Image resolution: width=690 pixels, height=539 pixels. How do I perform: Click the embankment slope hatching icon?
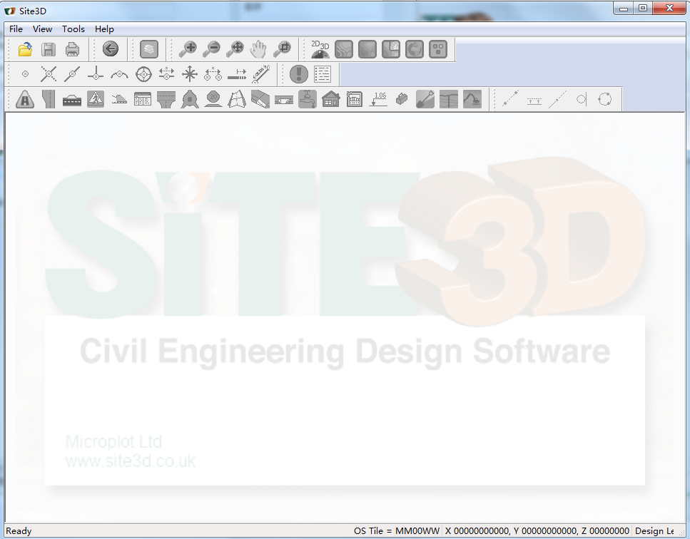click(x=119, y=99)
